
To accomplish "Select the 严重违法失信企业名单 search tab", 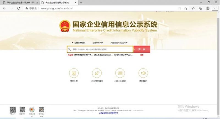I will [119, 43].
